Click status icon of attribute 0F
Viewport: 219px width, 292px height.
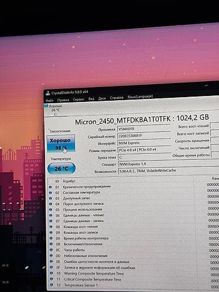pyautogui.click(x=51, y=267)
